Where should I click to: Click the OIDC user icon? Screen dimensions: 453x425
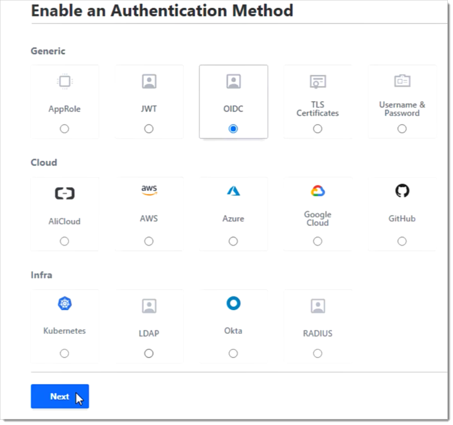[x=234, y=81]
